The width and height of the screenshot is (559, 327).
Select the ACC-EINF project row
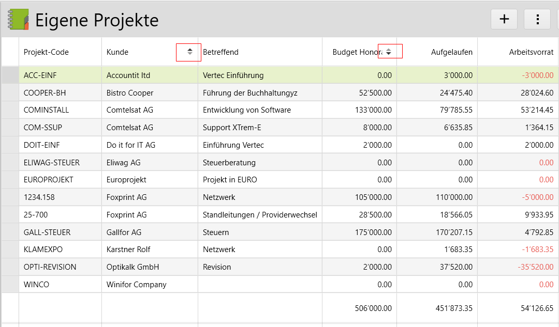pos(40,75)
